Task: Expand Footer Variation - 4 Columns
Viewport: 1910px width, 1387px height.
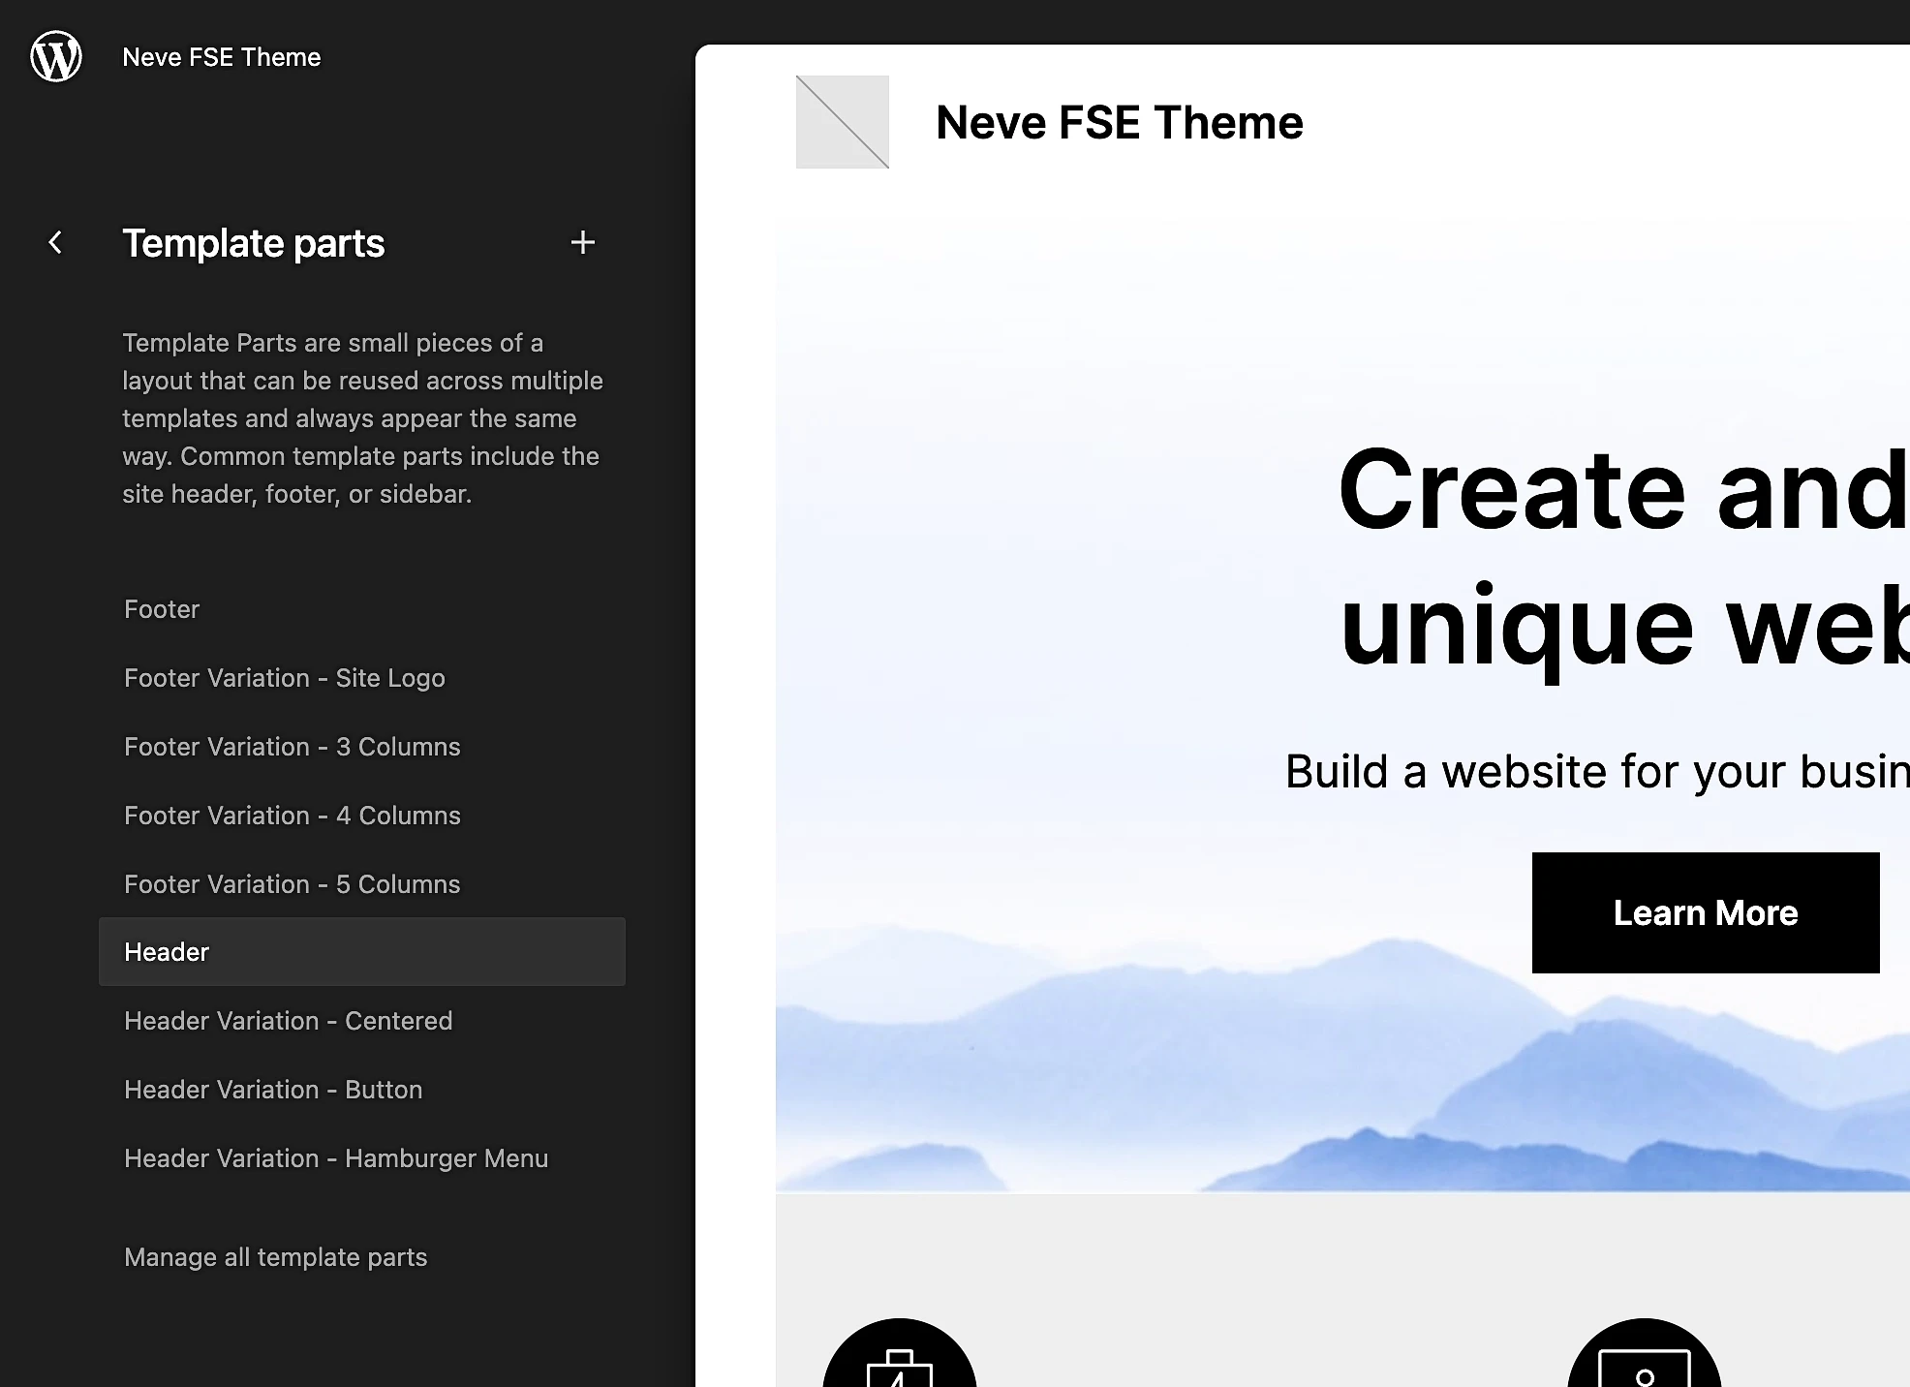Action: click(293, 815)
